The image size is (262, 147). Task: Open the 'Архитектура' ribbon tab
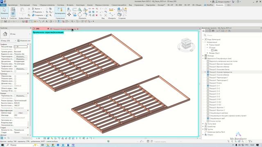13,5
